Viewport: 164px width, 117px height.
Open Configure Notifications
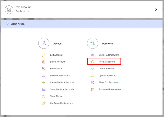(x=61, y=103)
